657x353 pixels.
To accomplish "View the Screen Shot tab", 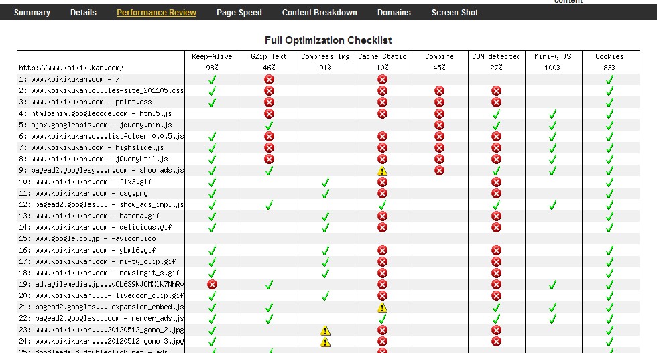I will [455, 13].
